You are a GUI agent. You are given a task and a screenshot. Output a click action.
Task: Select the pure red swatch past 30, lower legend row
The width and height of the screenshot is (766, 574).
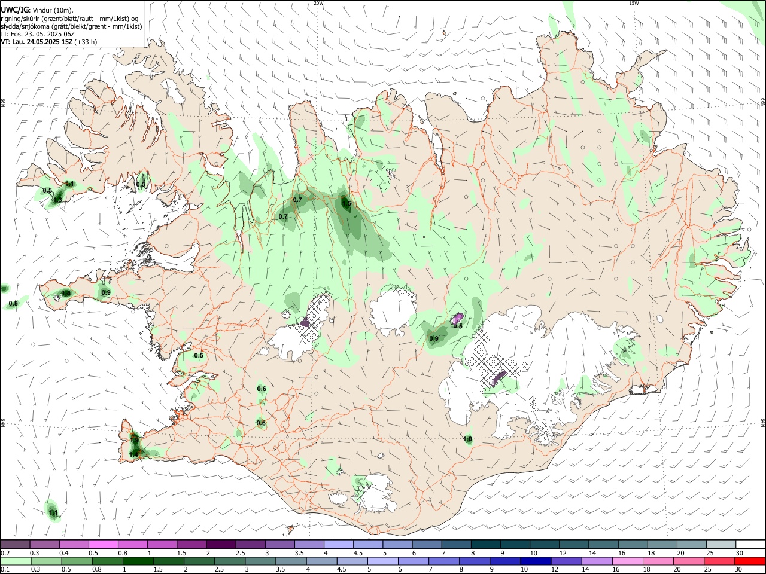[750, 561]
